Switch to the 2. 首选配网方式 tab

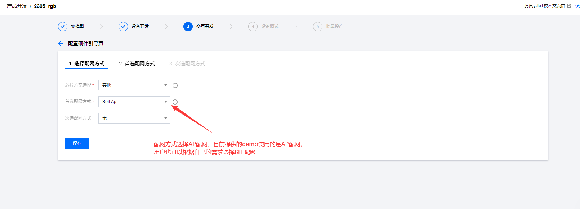point(137,64)
